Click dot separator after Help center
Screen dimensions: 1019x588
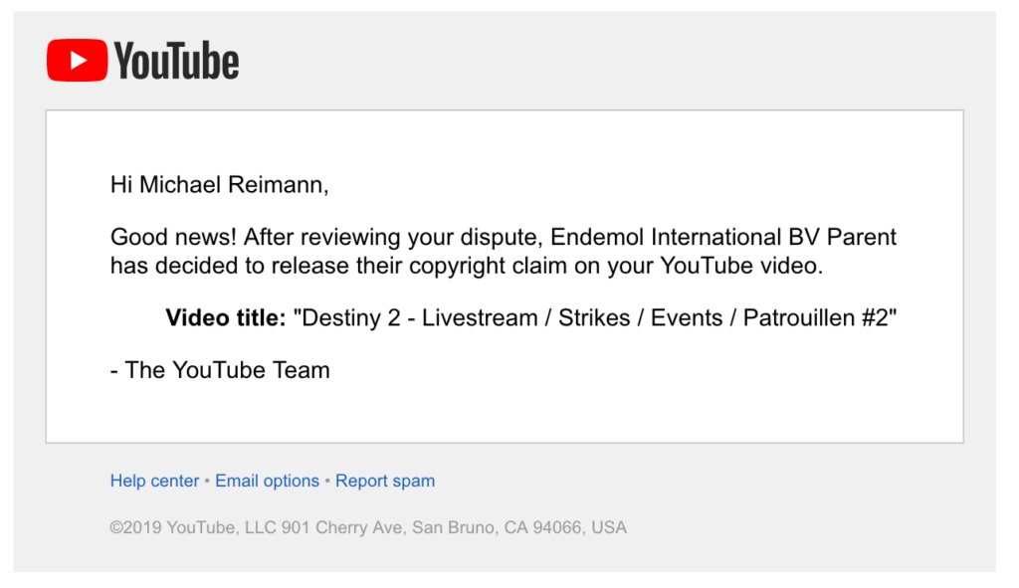[x=207, y=482]
